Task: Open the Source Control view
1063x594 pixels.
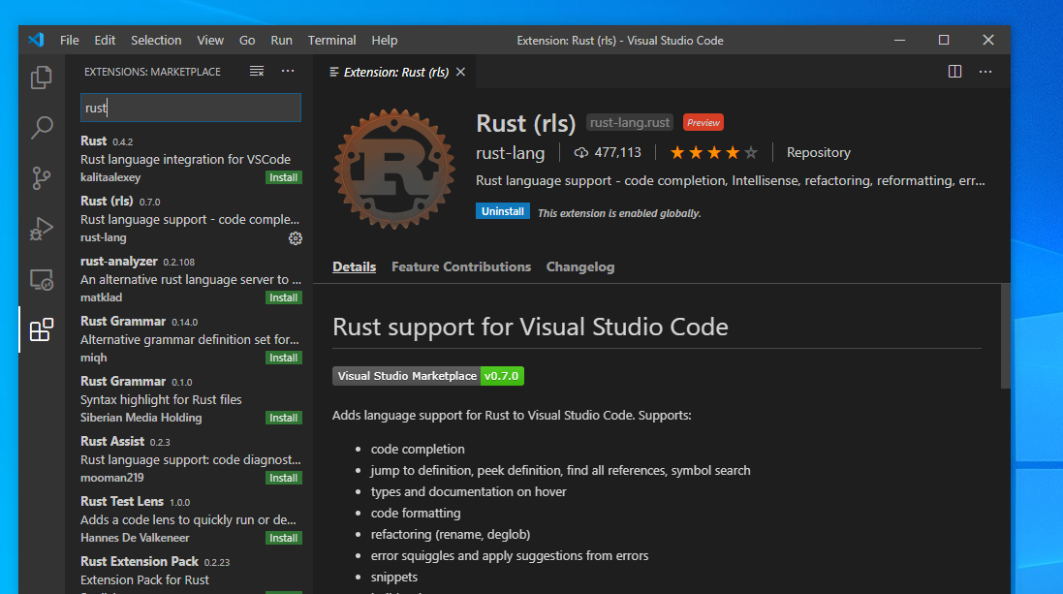Action: 42,178
